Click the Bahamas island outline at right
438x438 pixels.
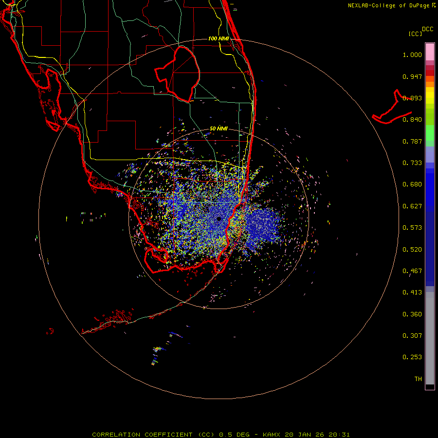(x=392, y=108)
